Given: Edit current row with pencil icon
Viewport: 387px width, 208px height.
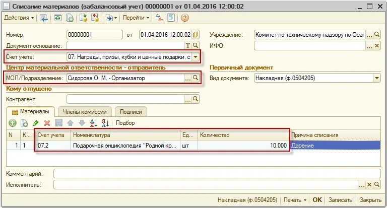Looking at the screenshot, I should 36,123.
